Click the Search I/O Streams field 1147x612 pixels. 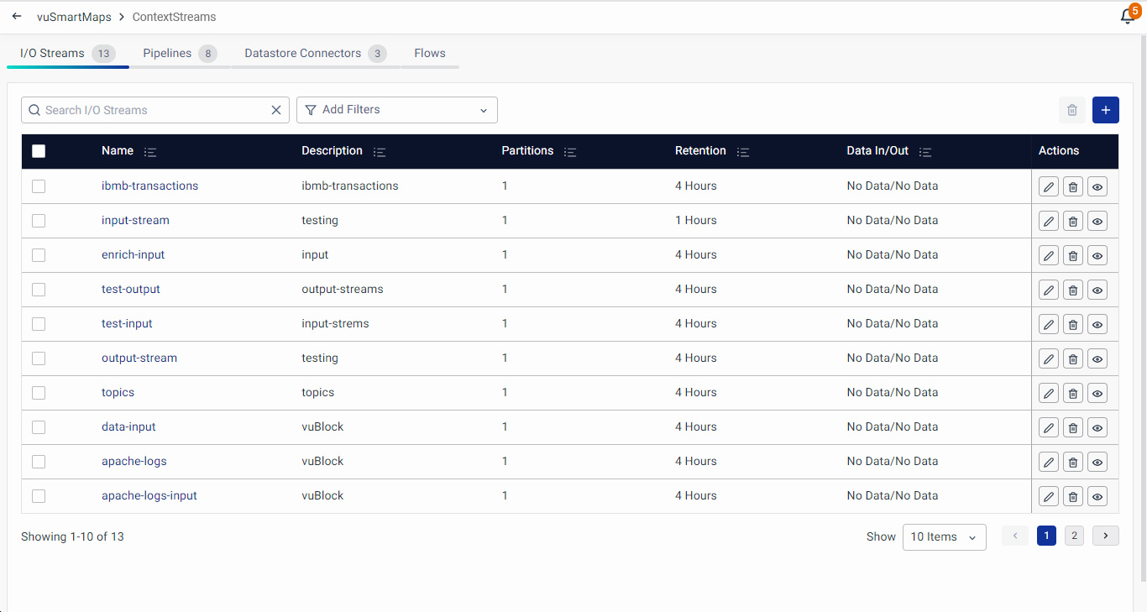coord(151,110)
